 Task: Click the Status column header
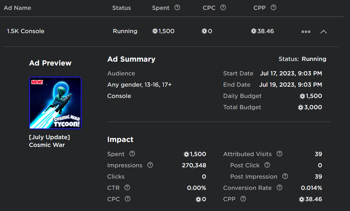pos(121,8)
